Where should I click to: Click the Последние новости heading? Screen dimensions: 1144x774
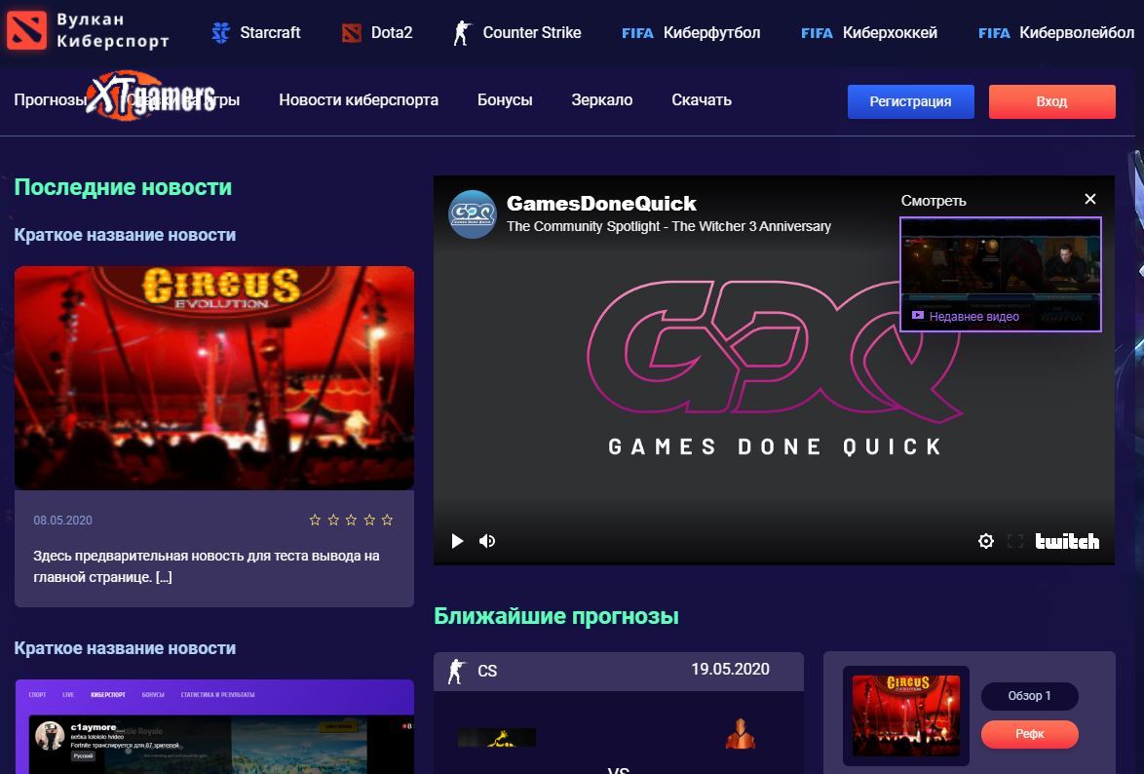point(123,188)
